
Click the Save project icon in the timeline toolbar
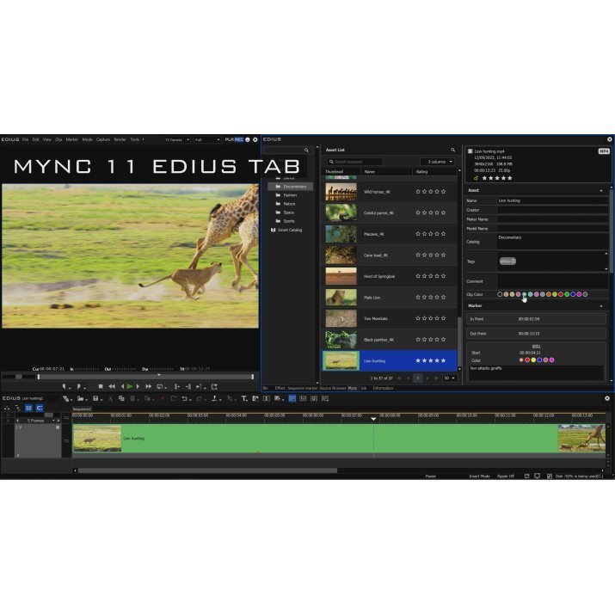click(x=95, y=398)
